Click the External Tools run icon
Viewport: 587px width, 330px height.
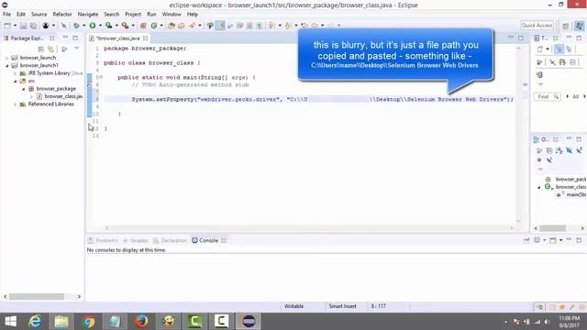pos(125,26)
